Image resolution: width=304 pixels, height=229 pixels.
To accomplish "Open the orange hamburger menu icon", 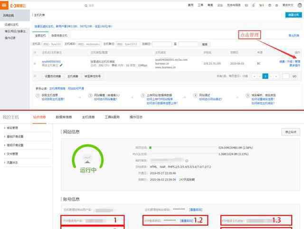I will point(5,5).
